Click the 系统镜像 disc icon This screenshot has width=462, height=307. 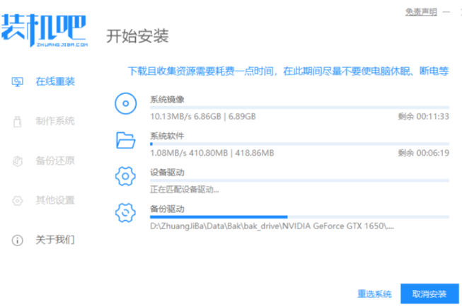(126, 104)
